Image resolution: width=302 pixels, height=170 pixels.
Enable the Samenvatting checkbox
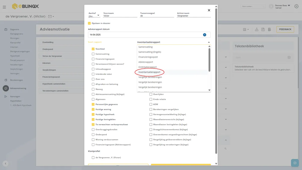pos(93,54)
